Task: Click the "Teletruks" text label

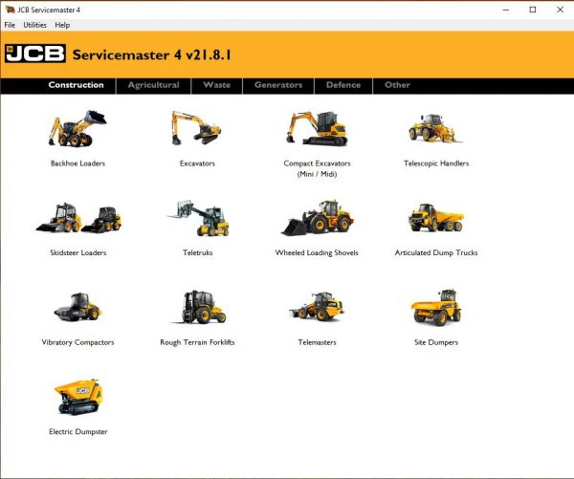Action: pos(198,252)
